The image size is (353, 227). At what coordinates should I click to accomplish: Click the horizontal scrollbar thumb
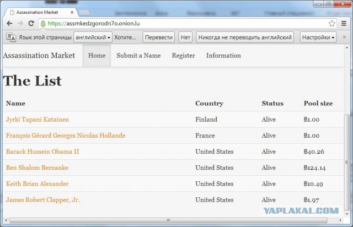coord(168,220)
